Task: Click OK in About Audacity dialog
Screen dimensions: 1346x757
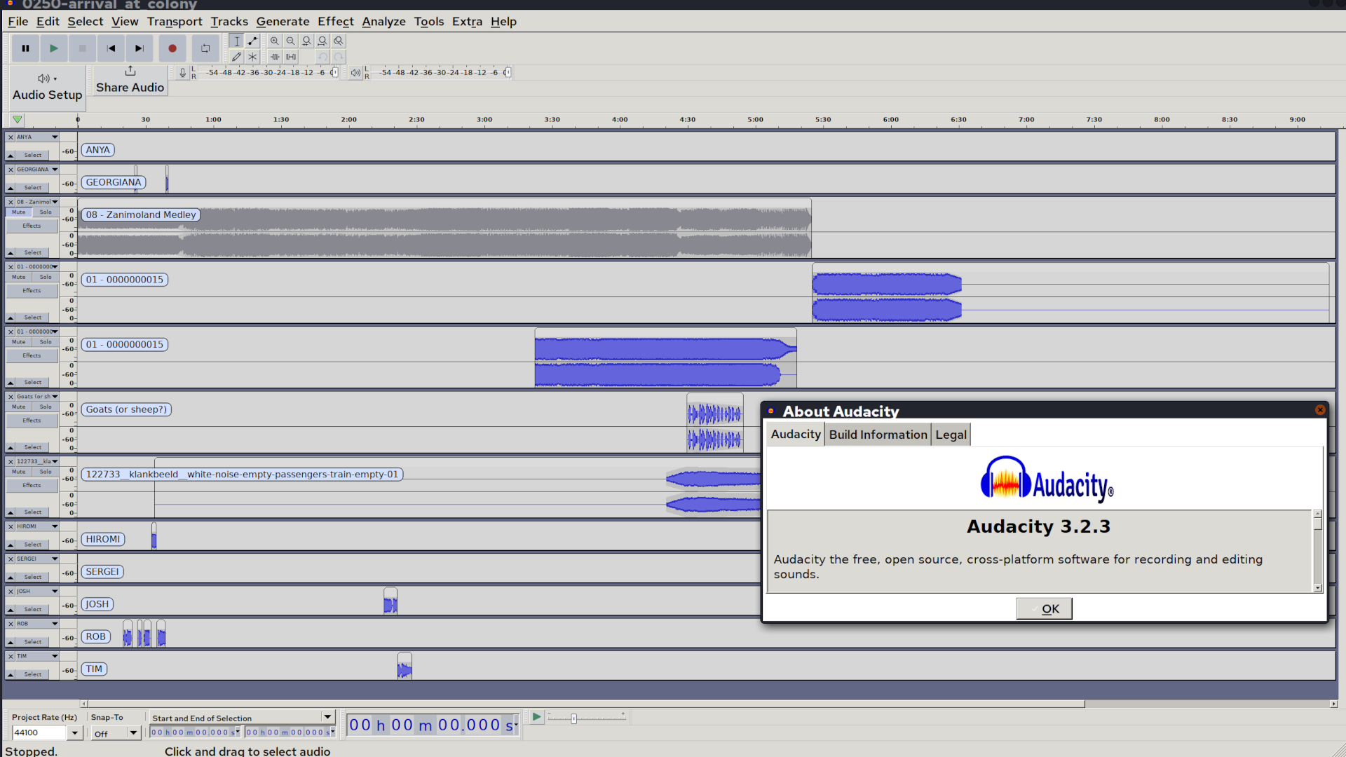Action: tap(1044, 608)
